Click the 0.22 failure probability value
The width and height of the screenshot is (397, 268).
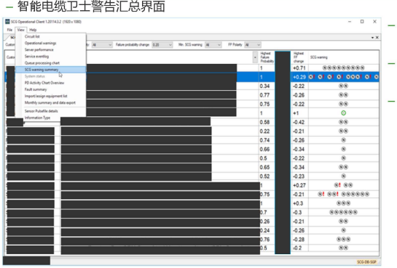tap(264, 131)
